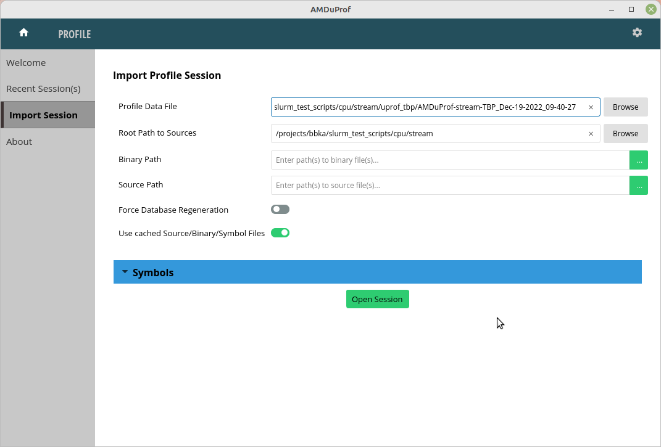Collapse the Symbols section
This screenshot has height=447, width=661.
click(x=125, y=271)
